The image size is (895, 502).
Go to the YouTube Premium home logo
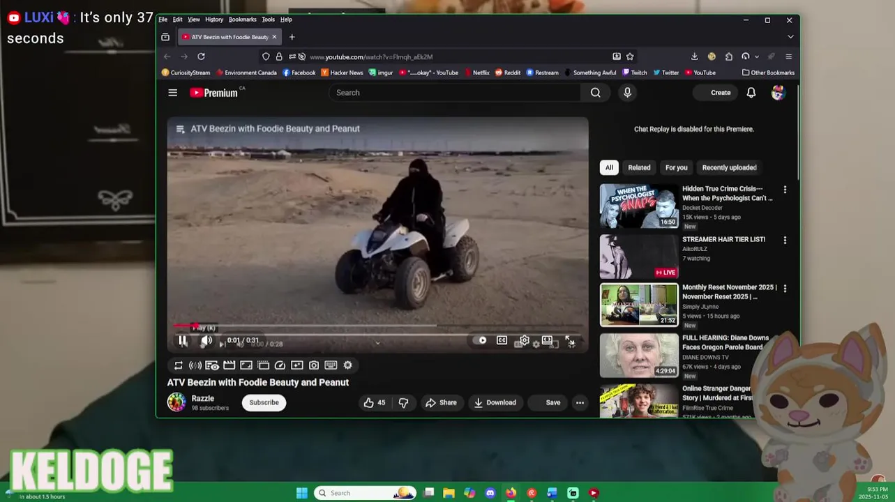[x=213, y=93]
